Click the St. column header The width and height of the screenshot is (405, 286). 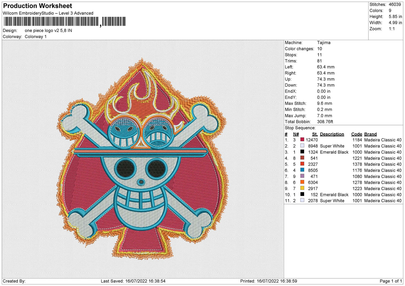click(314, 134)
